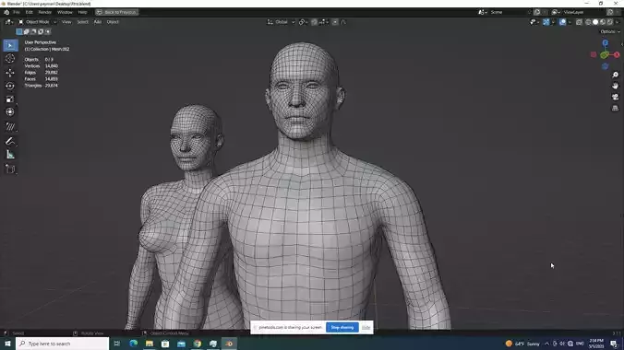
Task: Select the Select Box tool
Action: 10,45
